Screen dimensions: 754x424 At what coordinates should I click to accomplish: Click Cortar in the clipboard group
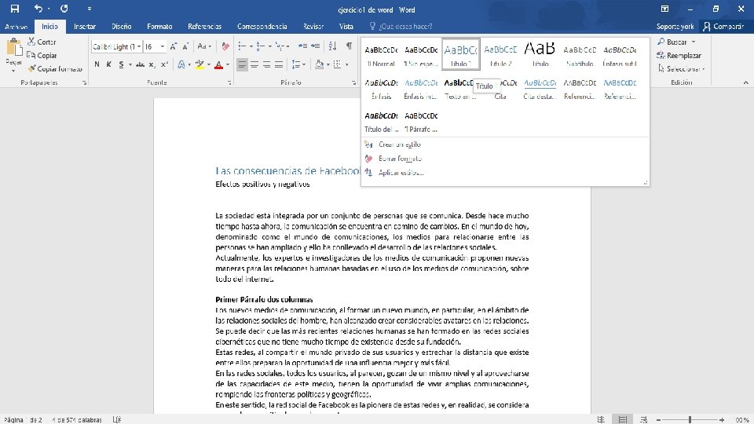coord(42,42)
